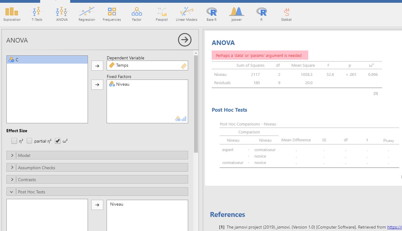Open the Linear Models module
Screen dimensions: 402x231
point(187,14)
